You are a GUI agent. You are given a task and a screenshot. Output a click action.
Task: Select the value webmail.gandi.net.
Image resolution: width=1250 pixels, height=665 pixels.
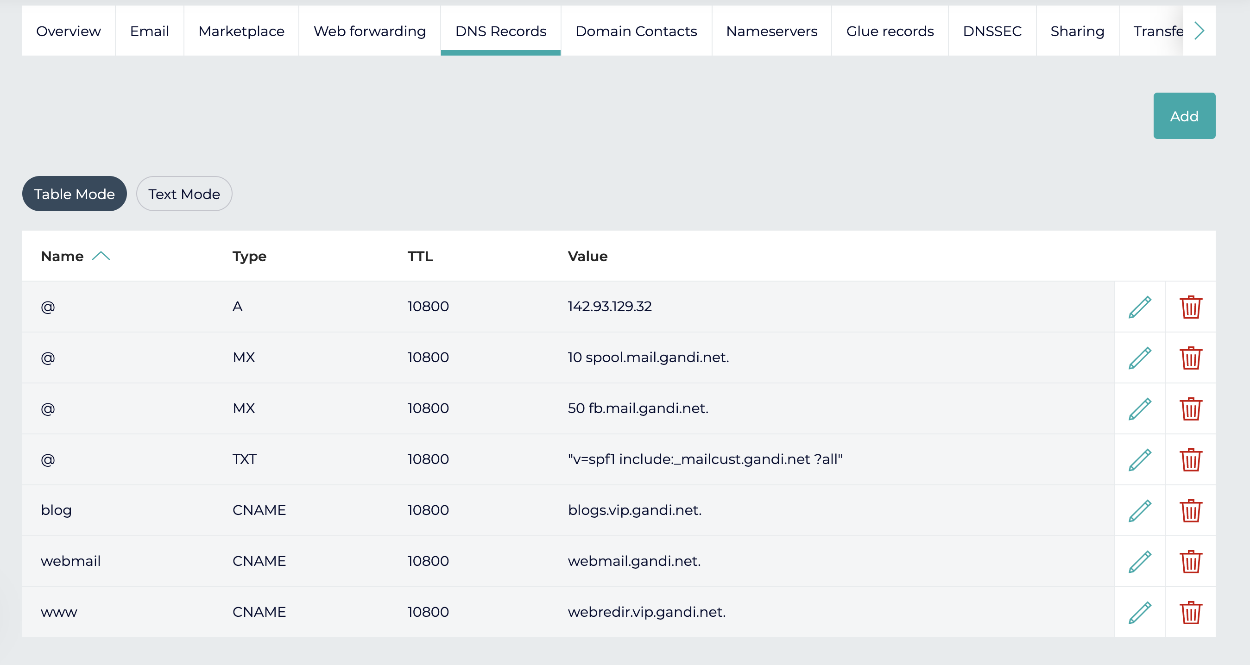[x=634, y=561]
